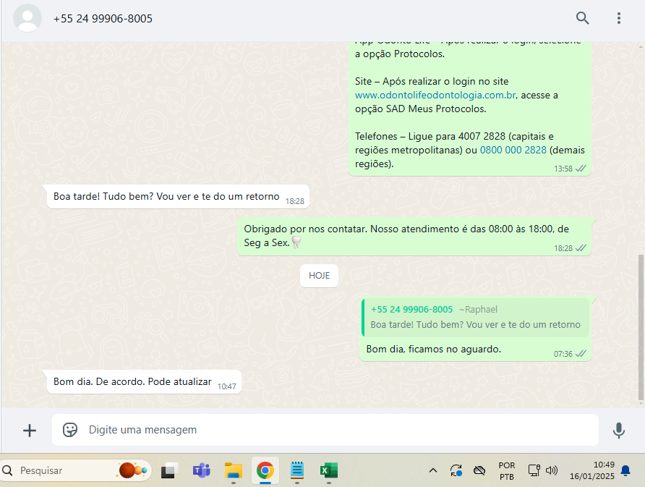This screenshot has height=487, width=645.
Task: Switch to Google Chrome on the taskbar
Action: tap(265, 470)
